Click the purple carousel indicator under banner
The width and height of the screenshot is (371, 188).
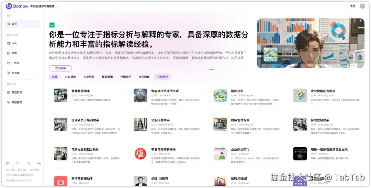tap(211, 69)
